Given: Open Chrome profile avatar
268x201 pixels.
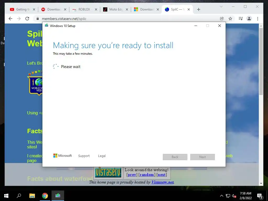Looking at the screenshot, I should pos(249,19).
